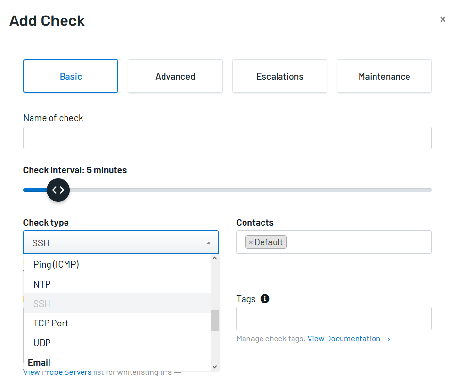Click the Name of check input field
This screenshot has height=388, width=458.
click(227, 138)
